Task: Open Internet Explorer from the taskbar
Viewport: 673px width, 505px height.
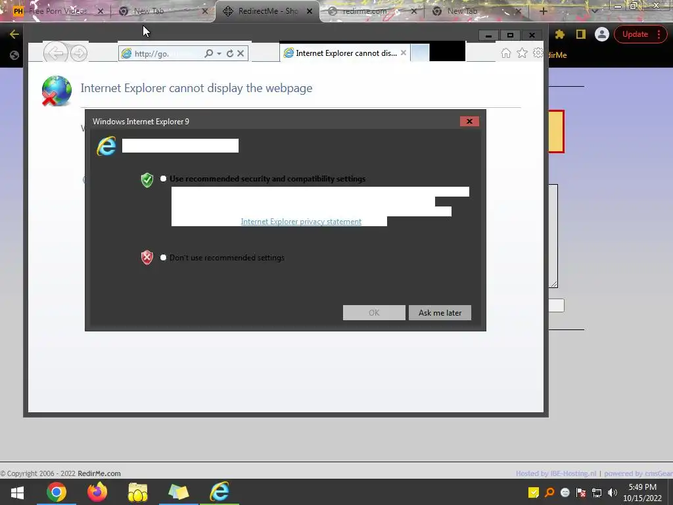Action: (220, 493)
